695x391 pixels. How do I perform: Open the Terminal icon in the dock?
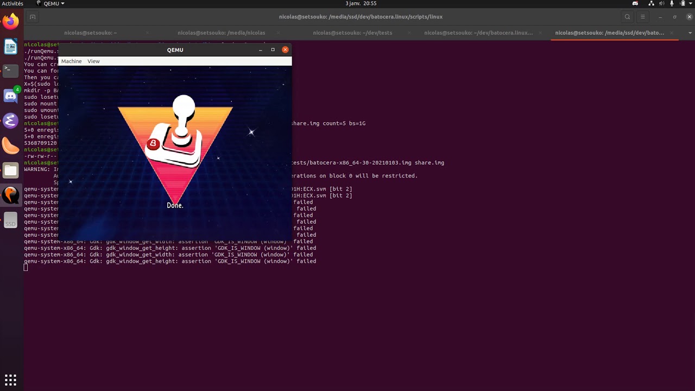click(x=11, y=70)
